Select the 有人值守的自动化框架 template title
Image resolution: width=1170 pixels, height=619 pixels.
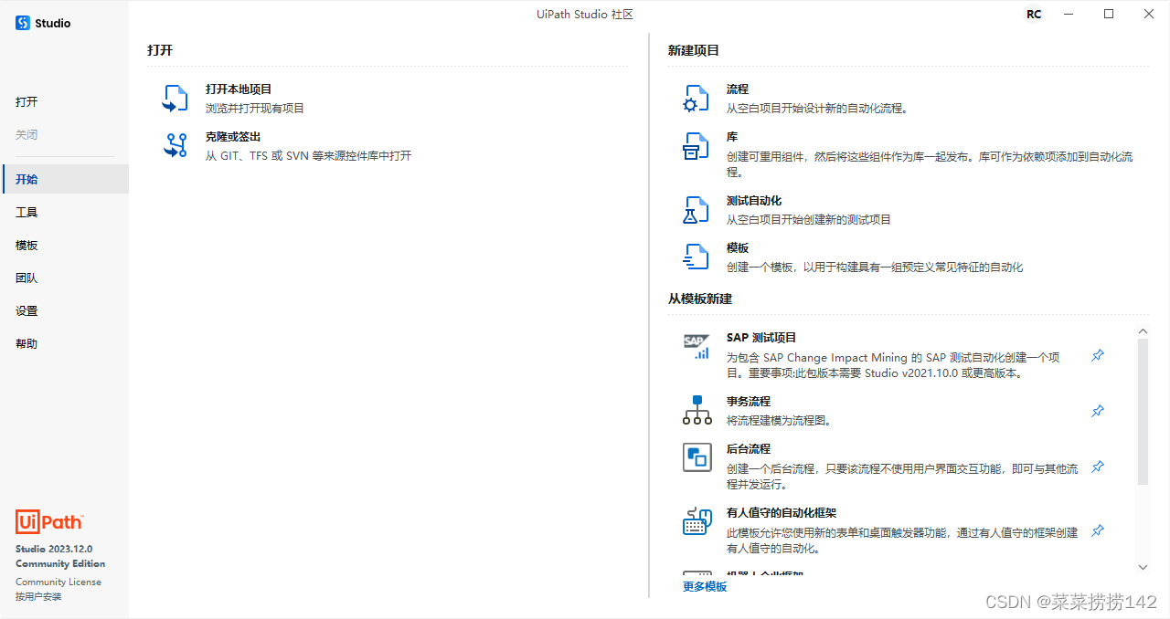[782, 513]
